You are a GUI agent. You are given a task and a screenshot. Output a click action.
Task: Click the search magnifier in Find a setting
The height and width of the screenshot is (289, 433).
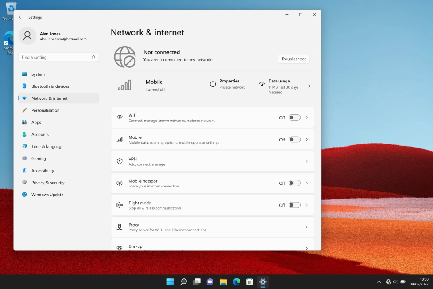click(93, 57)
